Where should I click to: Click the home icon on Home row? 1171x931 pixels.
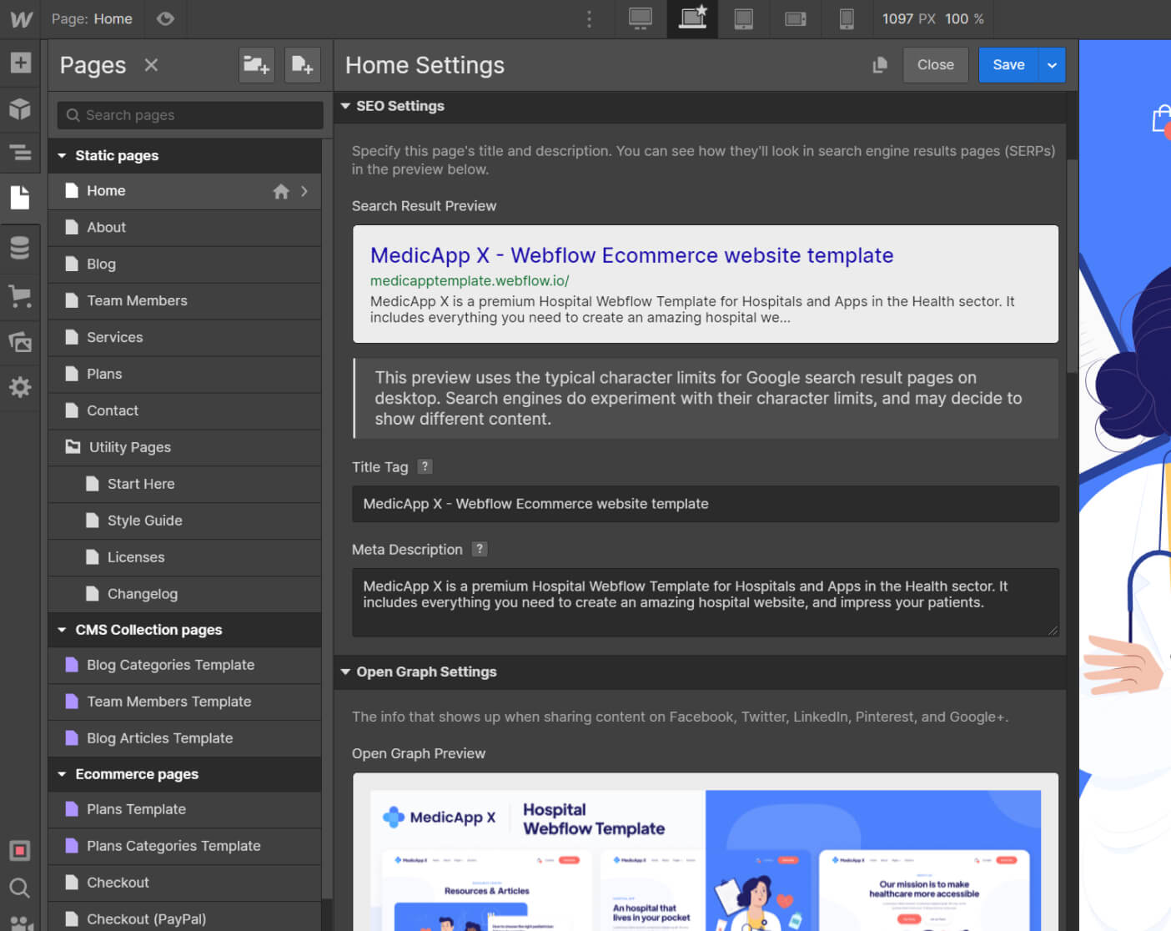[281, 191]
